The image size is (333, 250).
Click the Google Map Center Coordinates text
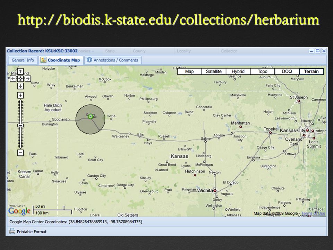pos(76,222)
